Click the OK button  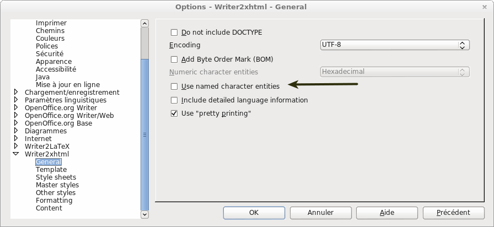(x=254, y=212)
